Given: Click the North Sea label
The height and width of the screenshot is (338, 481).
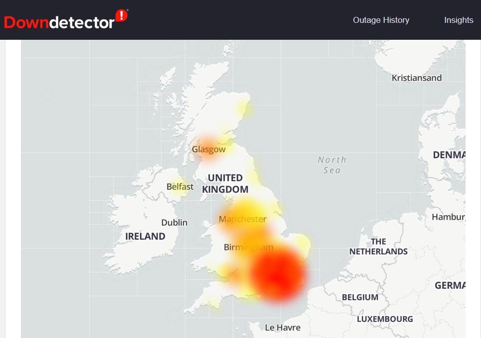Looking at the screenshot, I should coord(332,165).
